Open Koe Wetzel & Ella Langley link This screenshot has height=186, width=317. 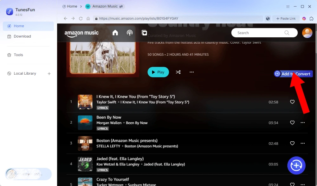118,164
